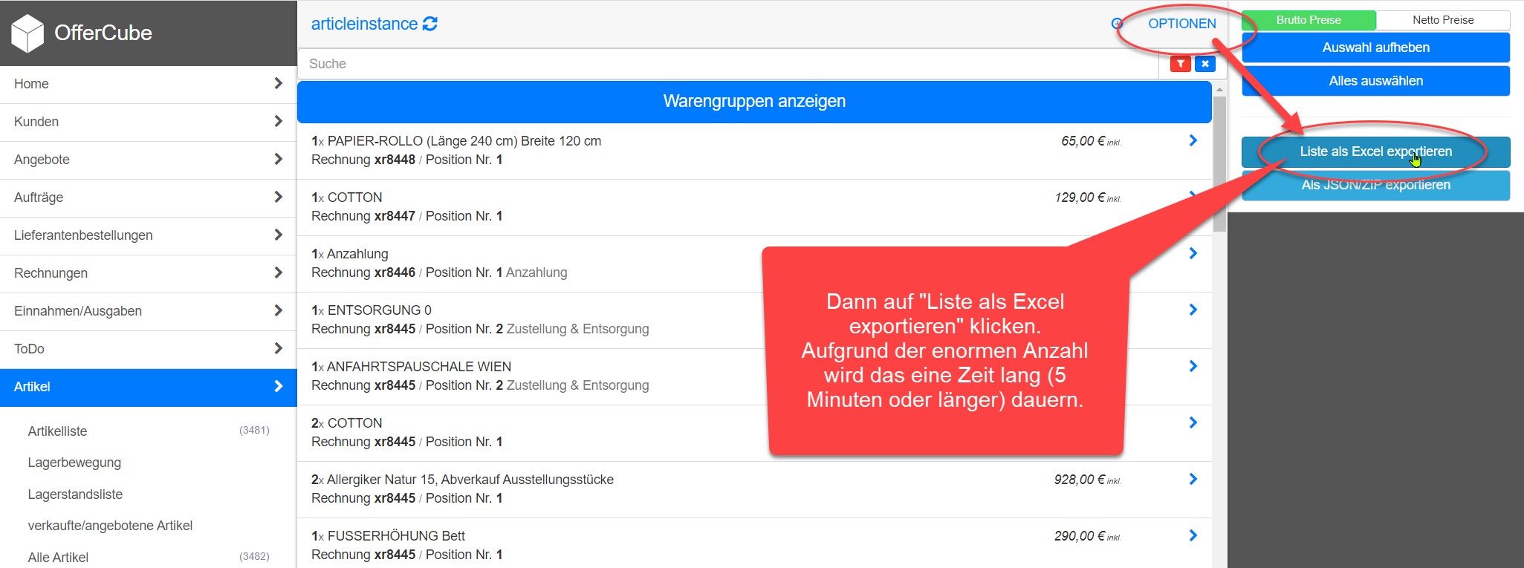Click the article list scrollbar thumb

[x=1219, y=164]
